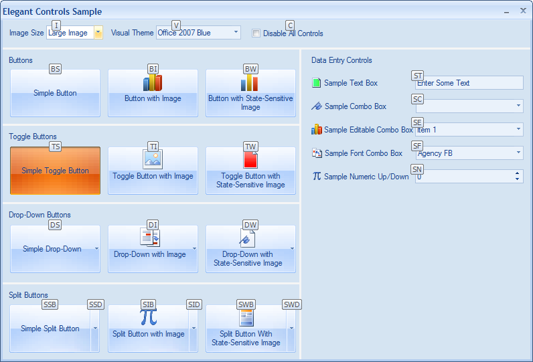
Task: Toggle the Toggle Button with State-Sensitive Image
Action: click(250, 171)
